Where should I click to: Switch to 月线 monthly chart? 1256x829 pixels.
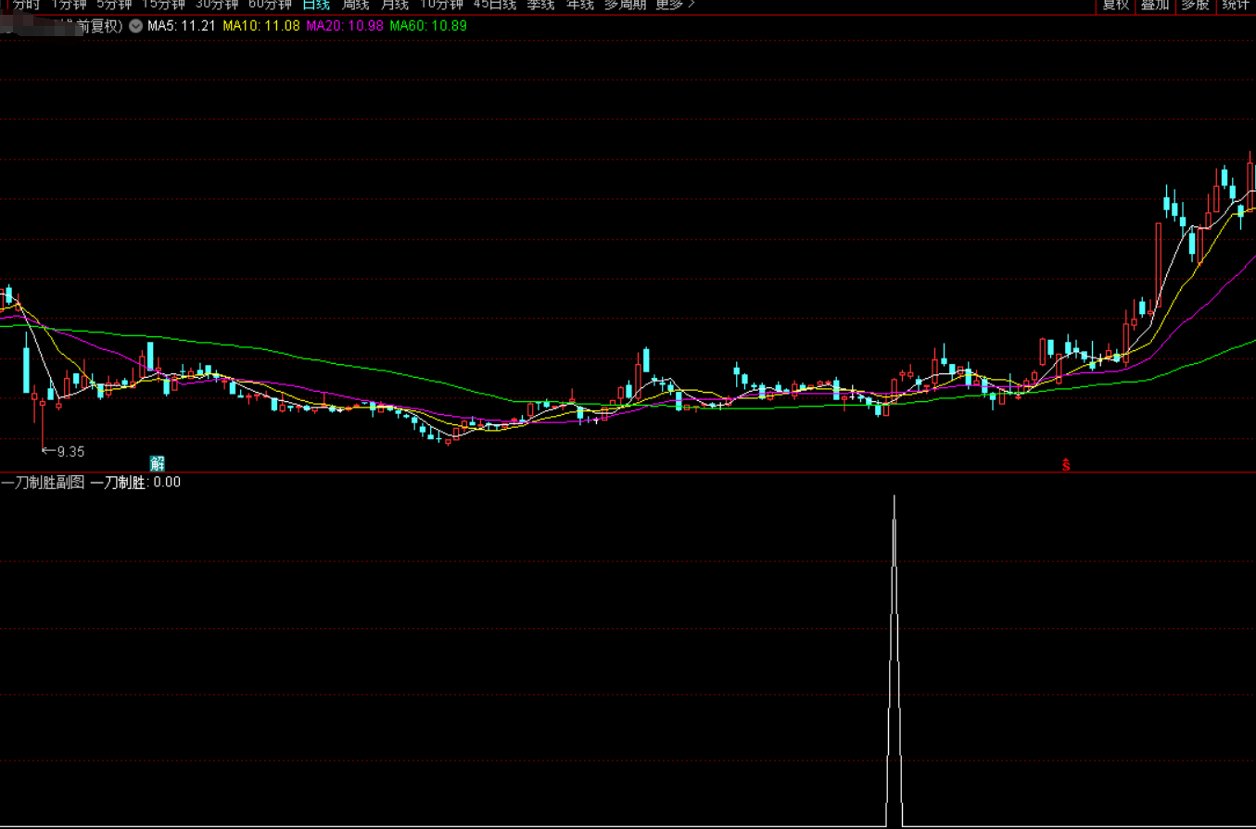pos(395,5)
